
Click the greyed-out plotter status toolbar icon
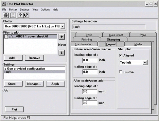coord(13,15)
